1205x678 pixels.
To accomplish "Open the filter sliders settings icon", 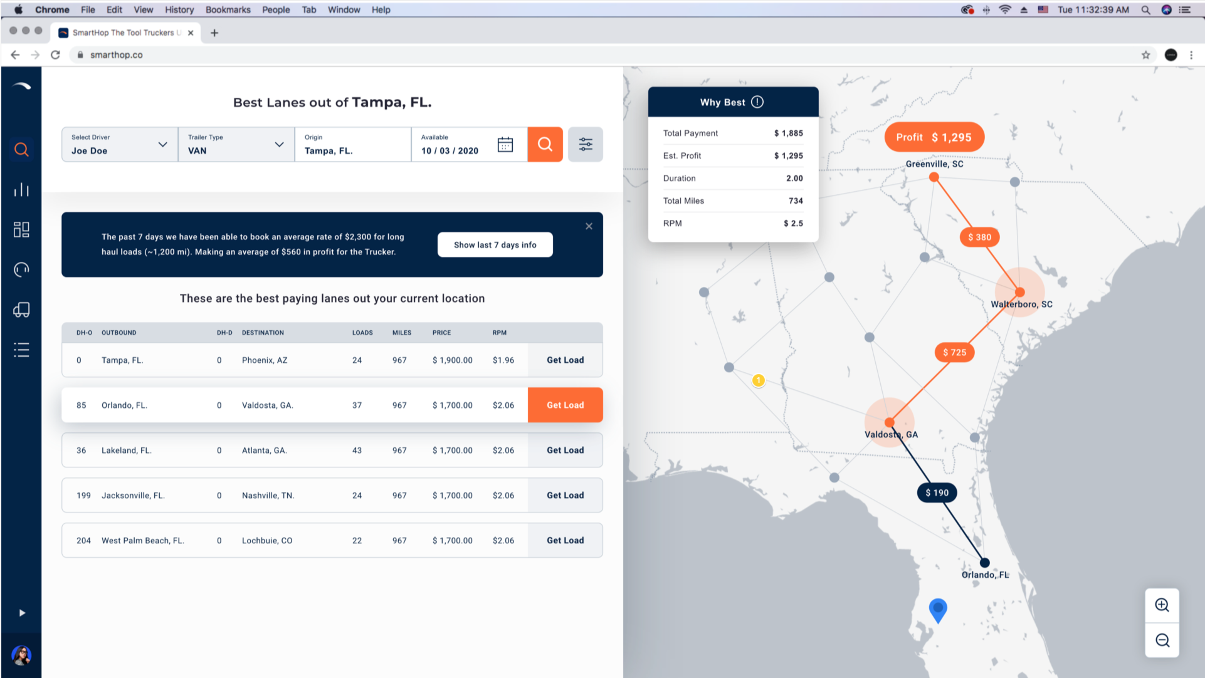I will click(586, 145).
